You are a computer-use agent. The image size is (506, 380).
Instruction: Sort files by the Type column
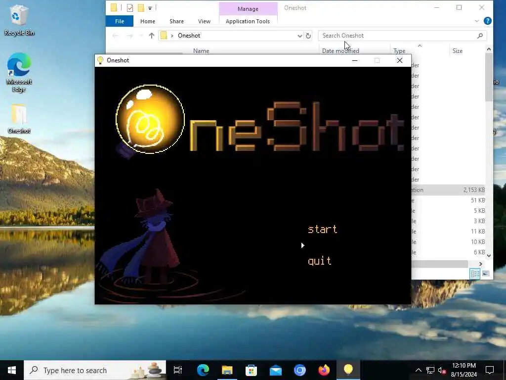[x=399, y=51]
